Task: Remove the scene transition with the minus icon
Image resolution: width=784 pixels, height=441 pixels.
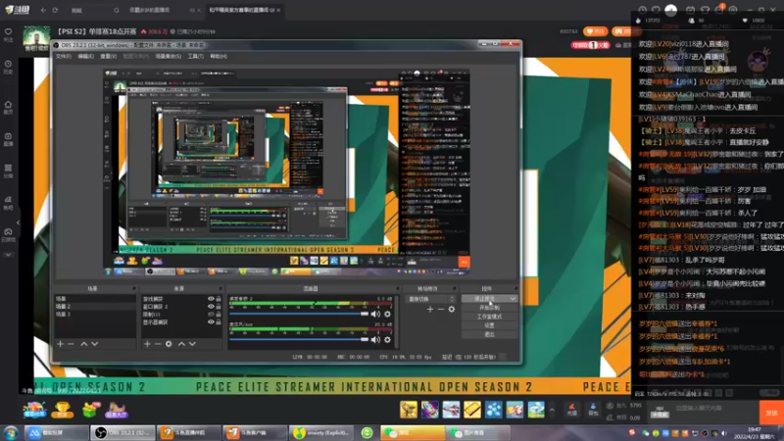Action: (x=440, y=310)
